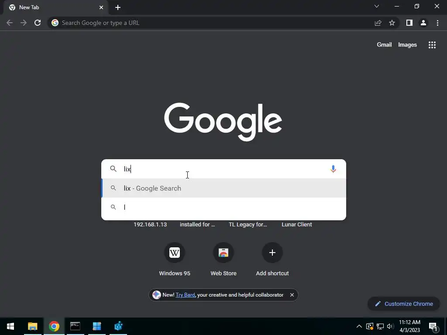Viewport: 447px width, 335px height.
Task: Open volume speaker tray icon
Action: (390, 326)
